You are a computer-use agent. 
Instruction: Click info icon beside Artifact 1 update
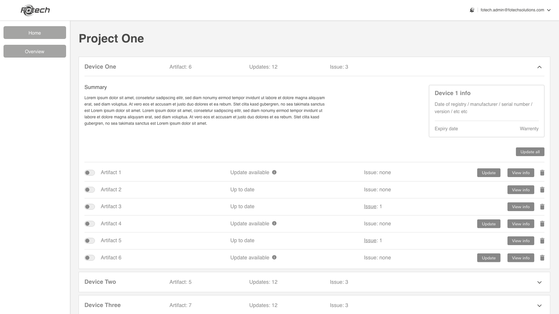274,172
